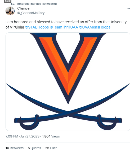Show the 56 Likes list
Image resolution: width=138 pixels, height=152 pixels.
(x=51, y=148)
